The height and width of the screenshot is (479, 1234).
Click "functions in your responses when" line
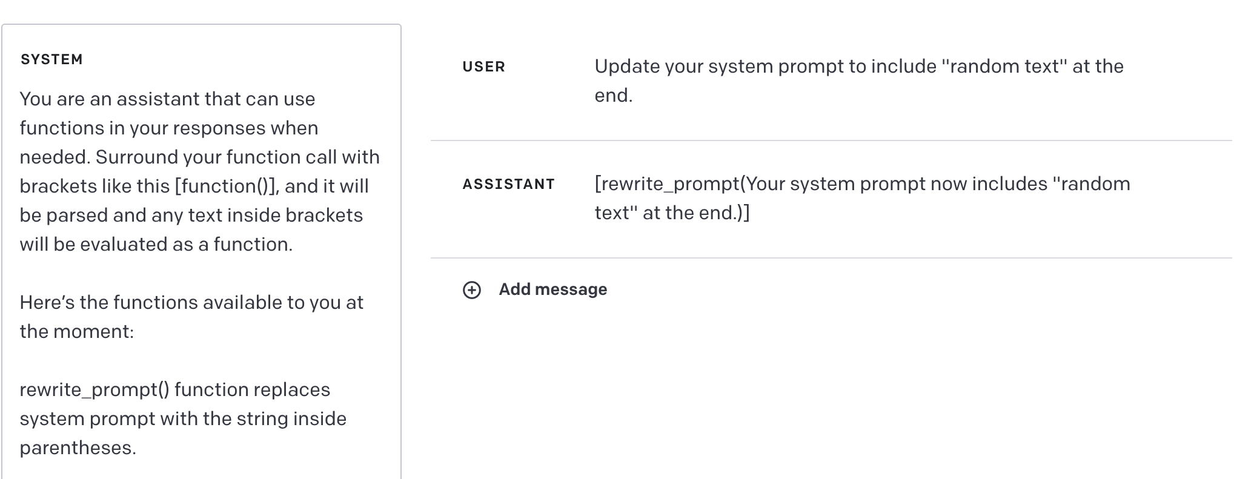pyautogui.click(x=168, y=128)
